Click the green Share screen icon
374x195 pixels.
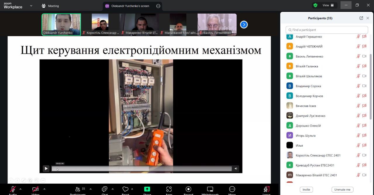(147, 189)
